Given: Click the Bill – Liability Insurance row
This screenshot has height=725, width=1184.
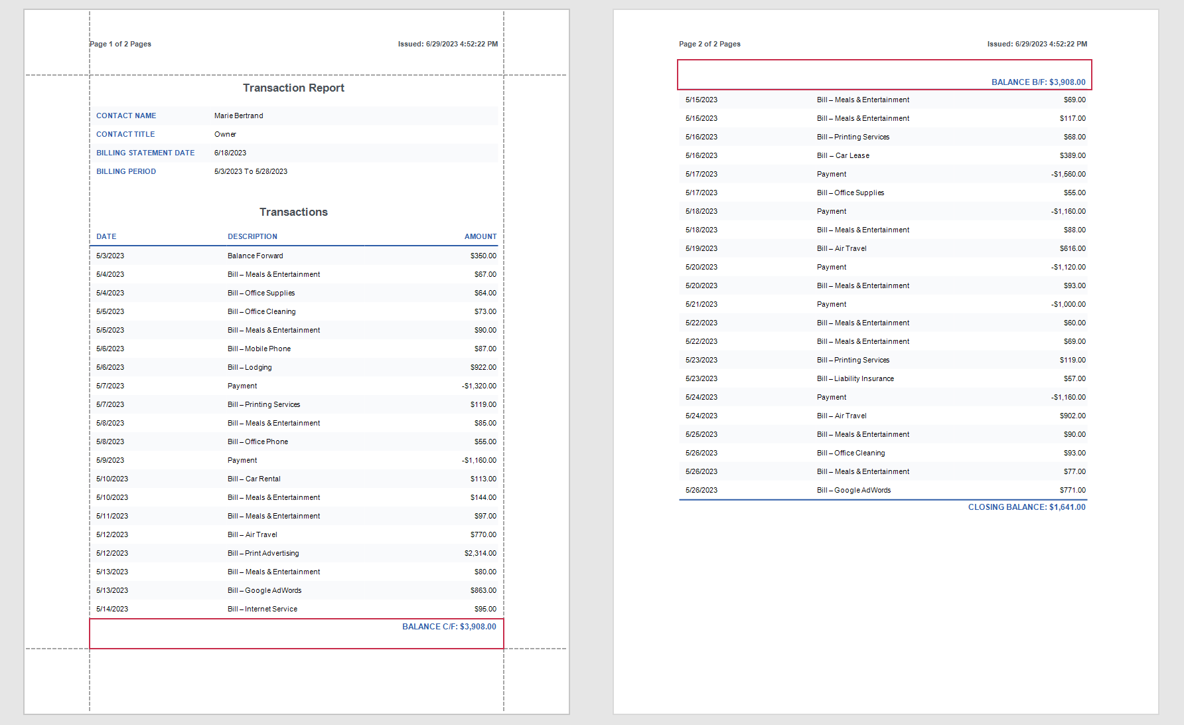Looking at the screenshot, I should (x=855, y=378).
